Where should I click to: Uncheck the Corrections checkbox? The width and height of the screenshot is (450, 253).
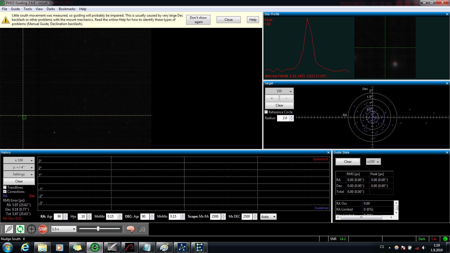[x=5, y=192]
